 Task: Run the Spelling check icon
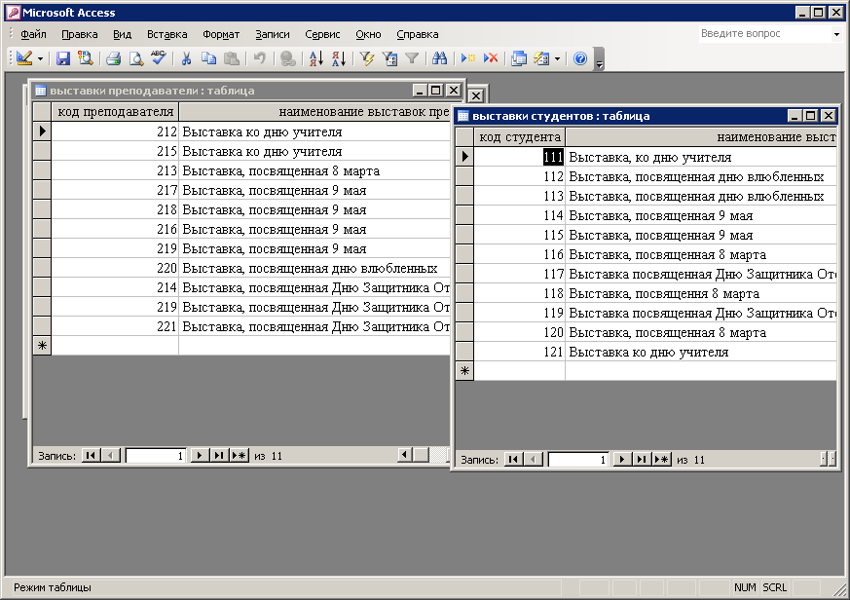coord(159,58)
